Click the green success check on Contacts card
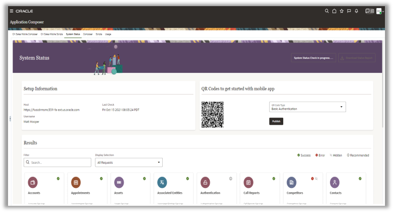The image size is (393, 212). pyautogui.click(x=360, y=178)
